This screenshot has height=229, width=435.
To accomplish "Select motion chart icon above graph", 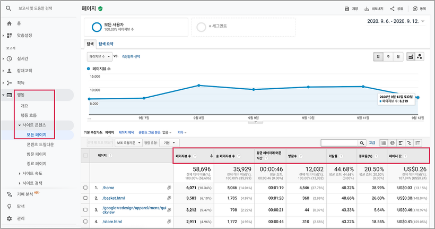I will click(x=420, y=56).
